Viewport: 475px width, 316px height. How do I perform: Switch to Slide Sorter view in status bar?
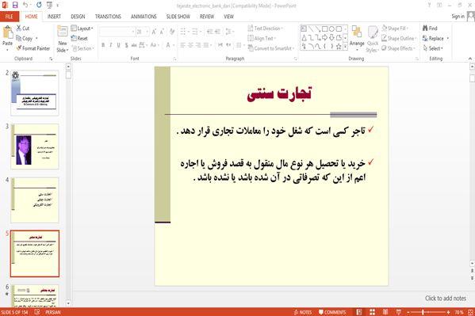point(372,312)
